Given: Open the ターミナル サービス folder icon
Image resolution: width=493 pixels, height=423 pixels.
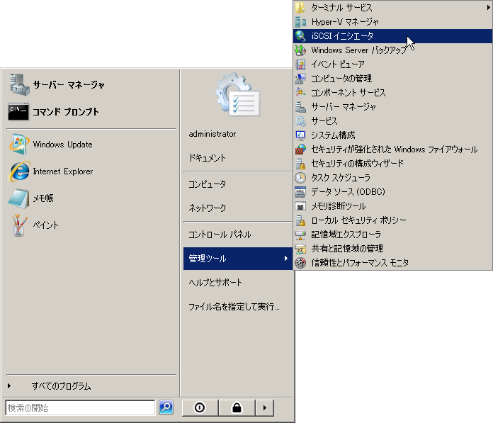Looking at the screenshot, I should point(300,8).
